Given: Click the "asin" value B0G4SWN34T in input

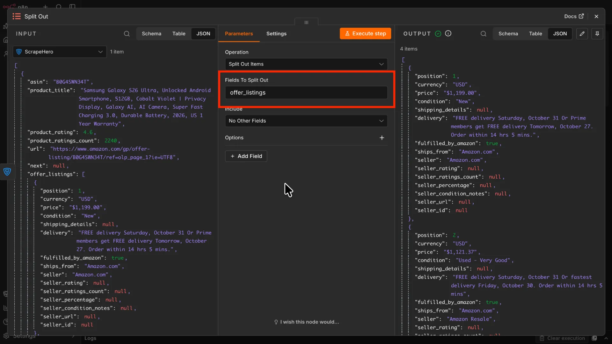Looking at the screenshot, I should point(71,82).
